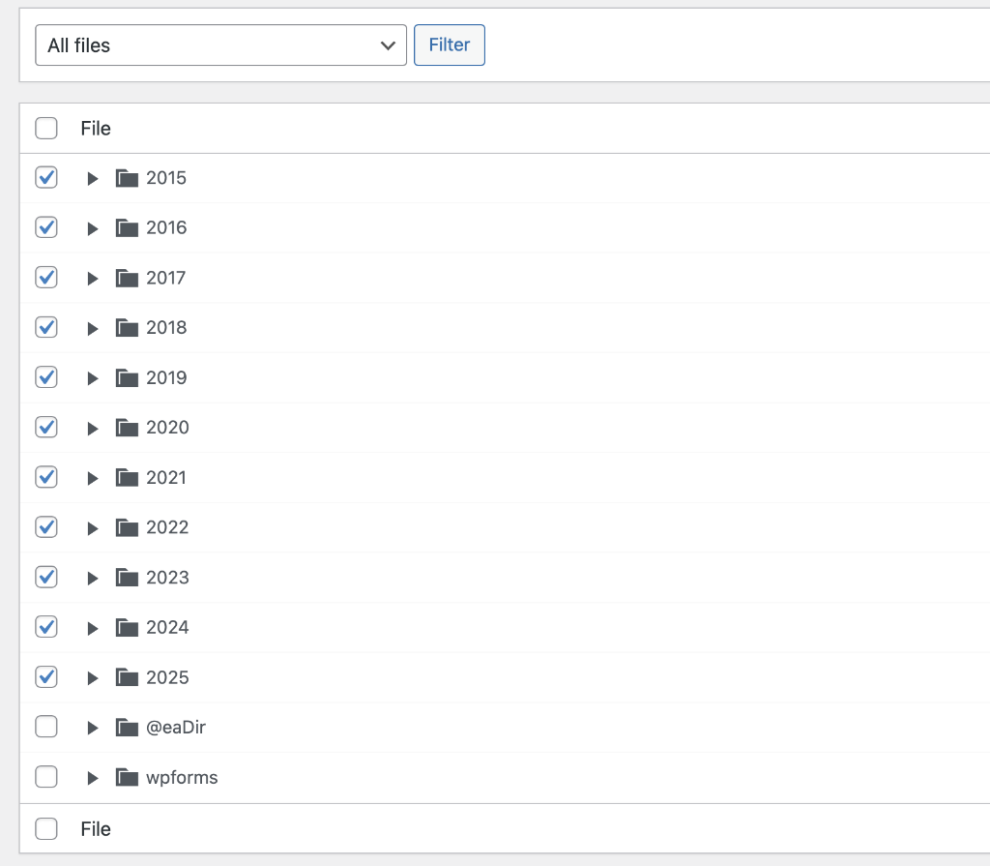Expand the @eaDir folder arrow
990x866 pixels.
click(93, 728)
